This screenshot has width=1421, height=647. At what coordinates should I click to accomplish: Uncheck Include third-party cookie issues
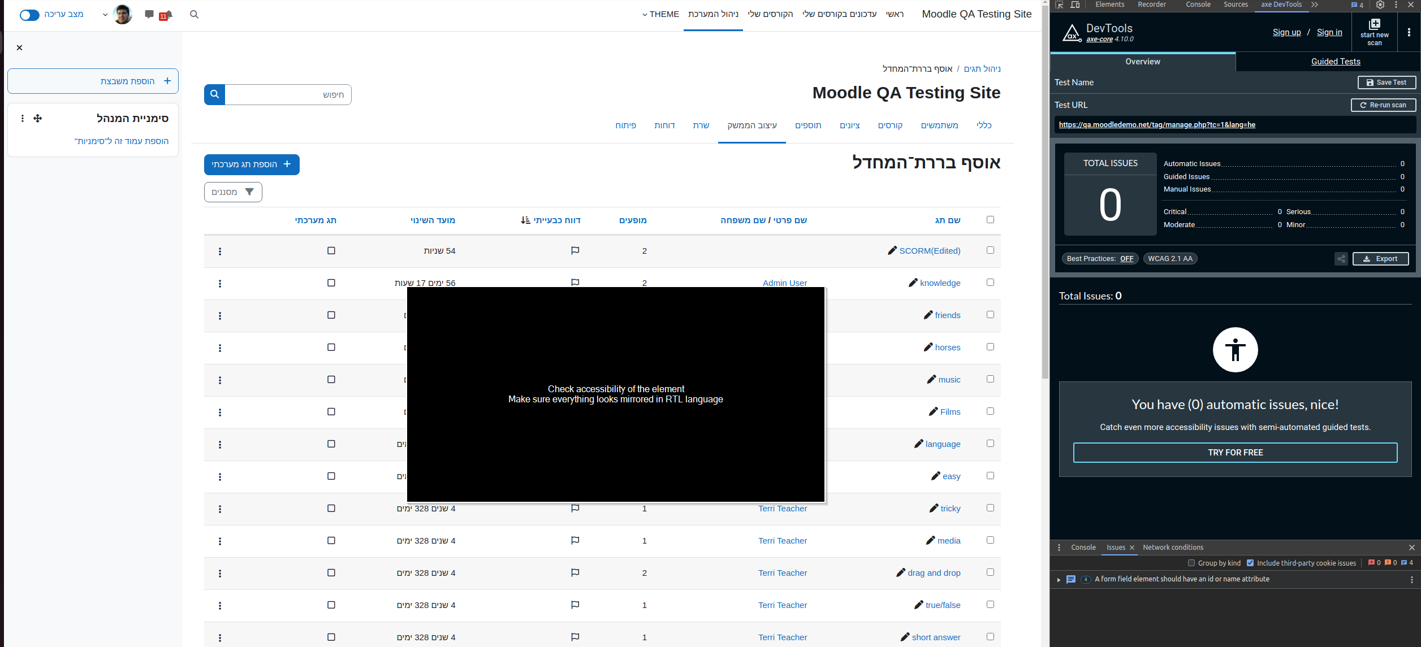1250,563
